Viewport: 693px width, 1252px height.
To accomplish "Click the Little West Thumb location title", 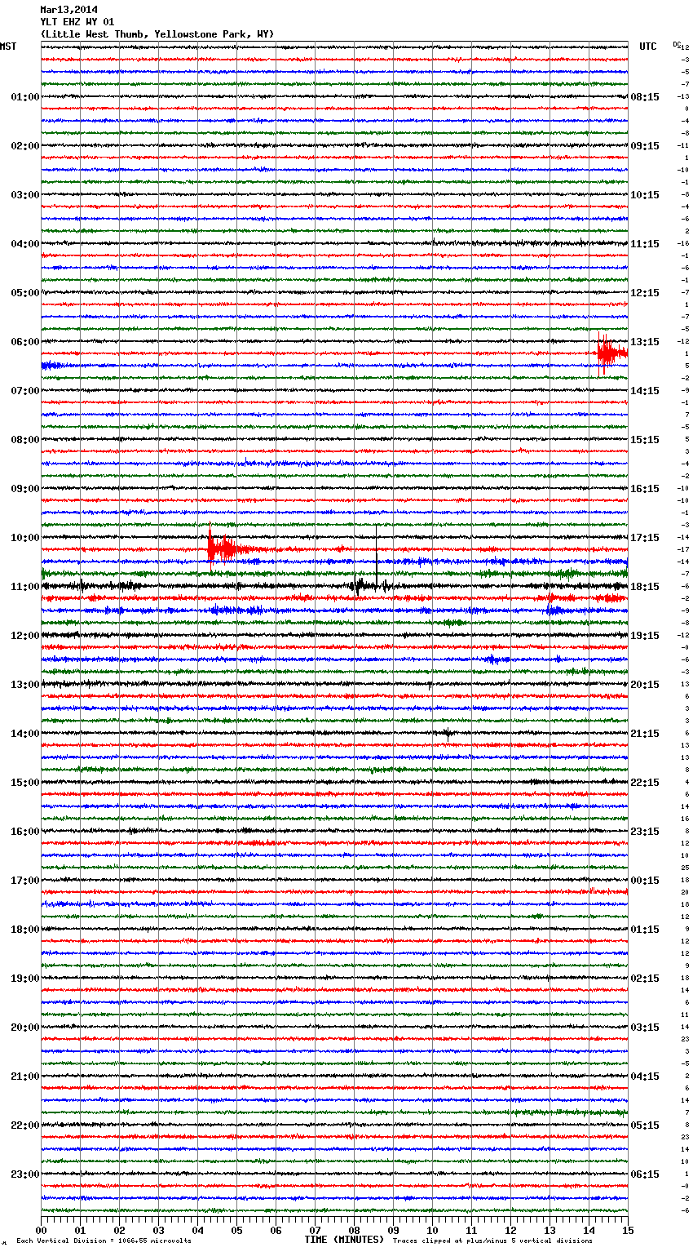I will click(157, 34).
